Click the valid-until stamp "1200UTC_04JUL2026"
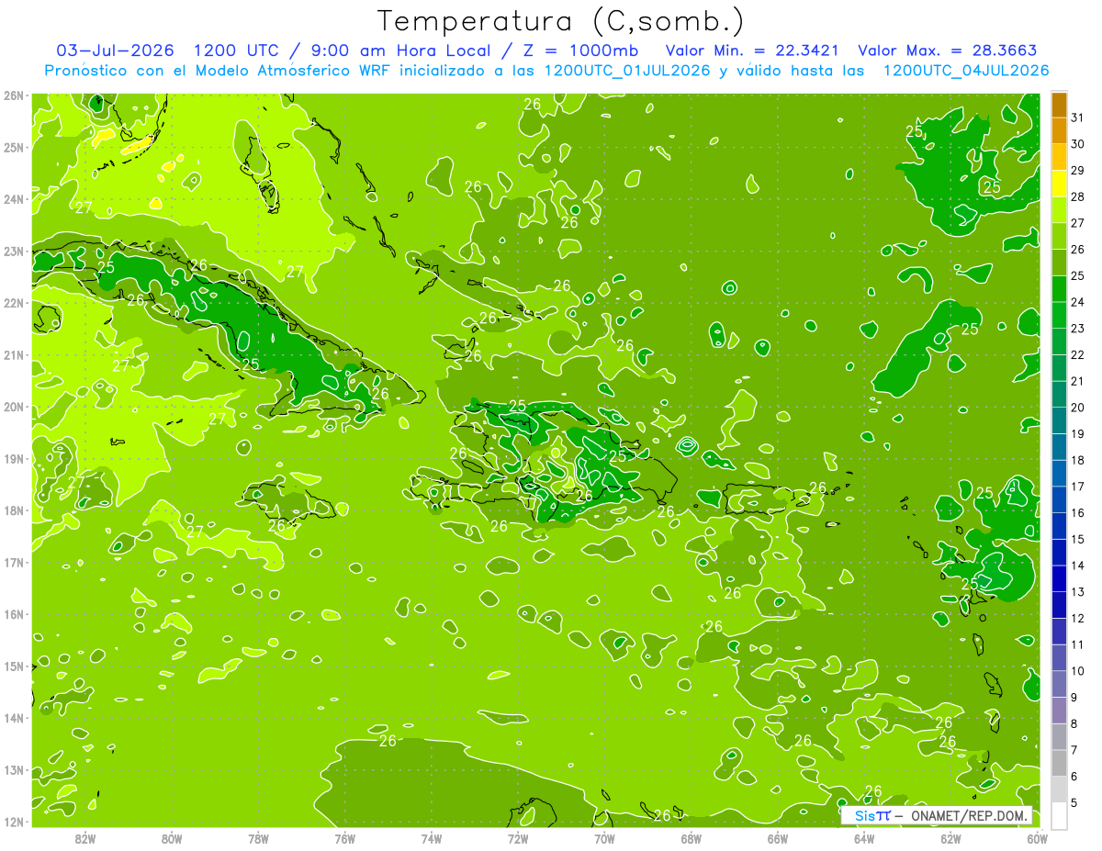This screenshot has width=1102, height=851. pos(966,70)
